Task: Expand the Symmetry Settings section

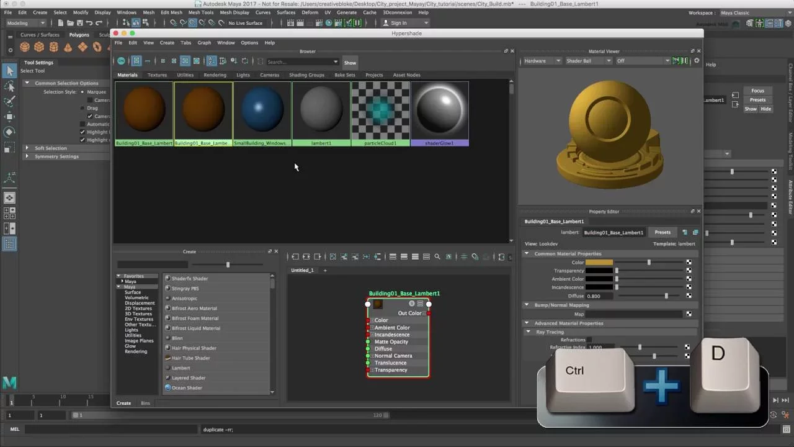Action: coord(27,156)
